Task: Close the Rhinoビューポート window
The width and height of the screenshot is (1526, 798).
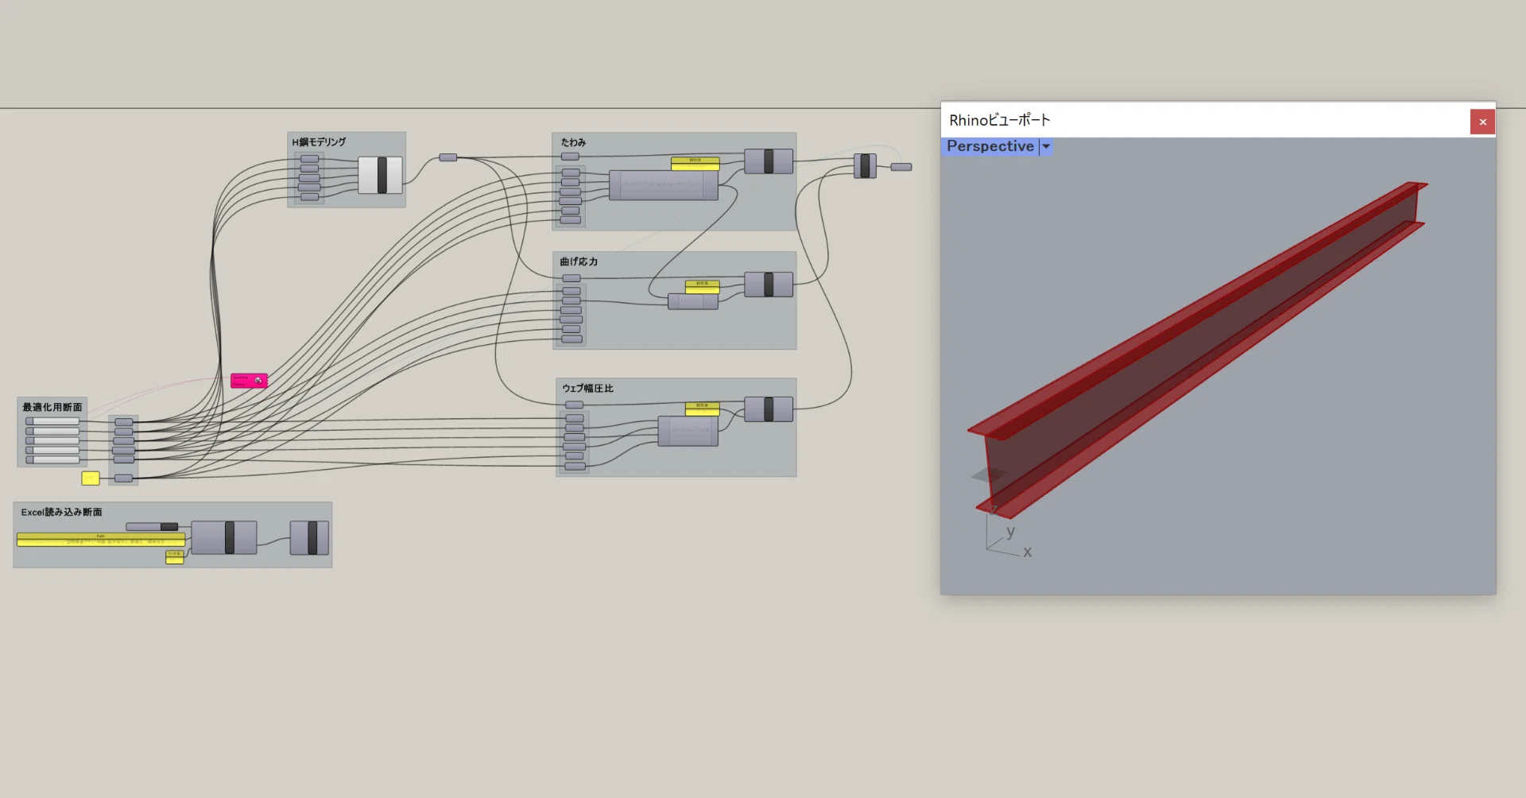Action: point(1482,122)
